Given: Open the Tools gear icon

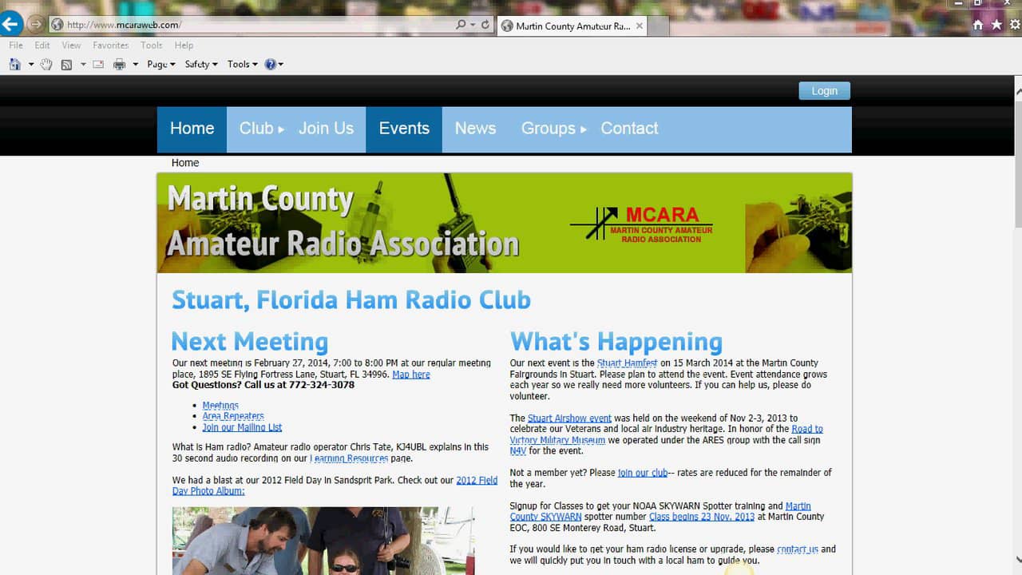Looking at the screenshot, I should click(1015, 25).
